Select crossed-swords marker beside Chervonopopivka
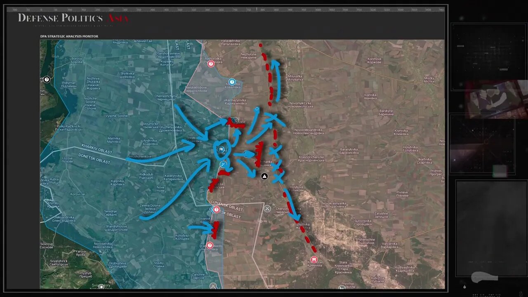Screen dimensions: 528x297 pyautogui.click(x=267, y=209)
